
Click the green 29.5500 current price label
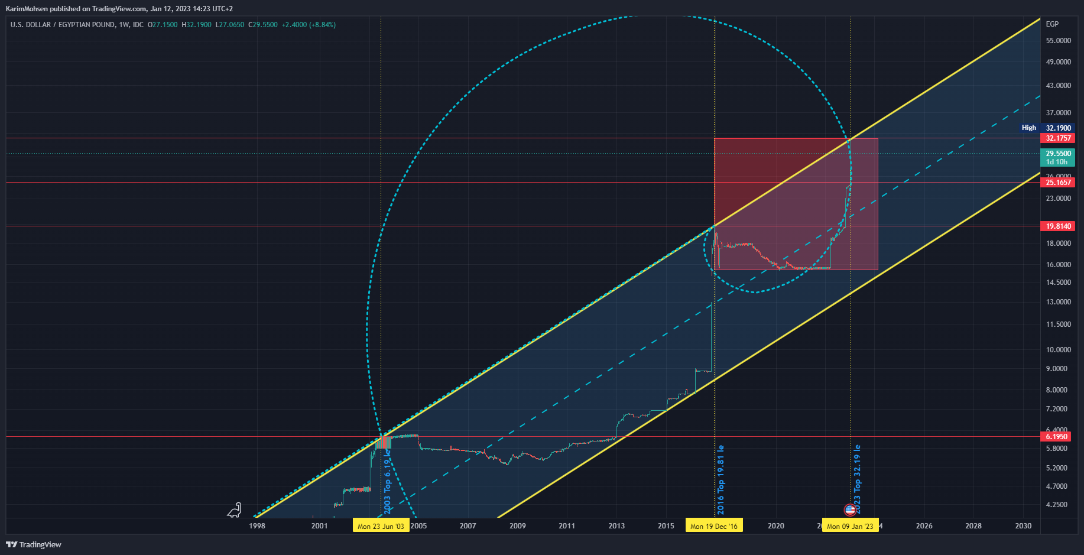1058,157
